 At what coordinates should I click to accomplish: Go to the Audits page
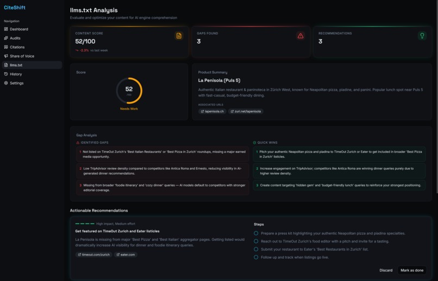tap(32, 38)
